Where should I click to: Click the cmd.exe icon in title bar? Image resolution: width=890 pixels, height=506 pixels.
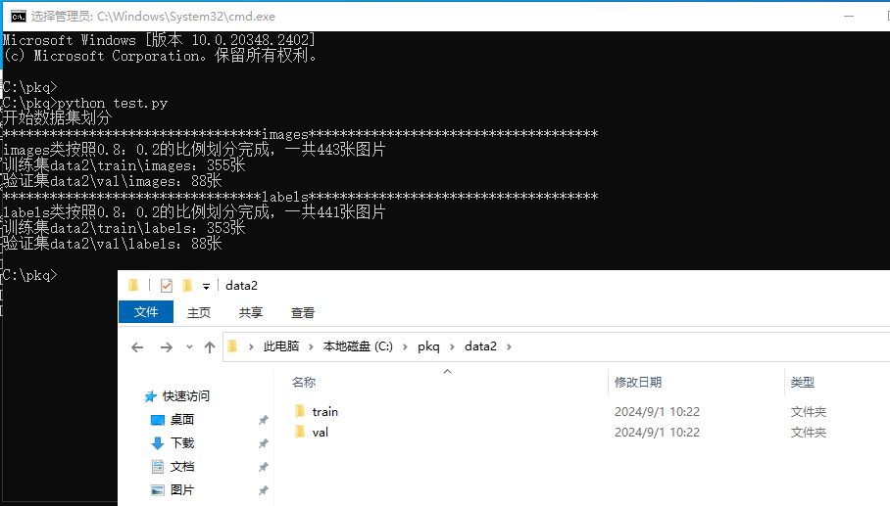click(x=19, y=17)
